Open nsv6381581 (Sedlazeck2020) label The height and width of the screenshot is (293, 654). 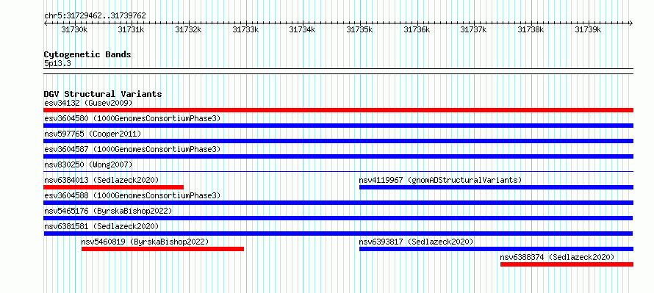click(x=101, y=226)
